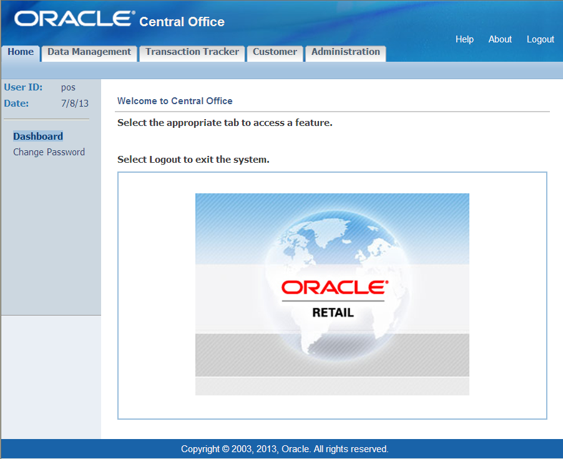Click the Oracle Retail globe image

coord(332,294)
